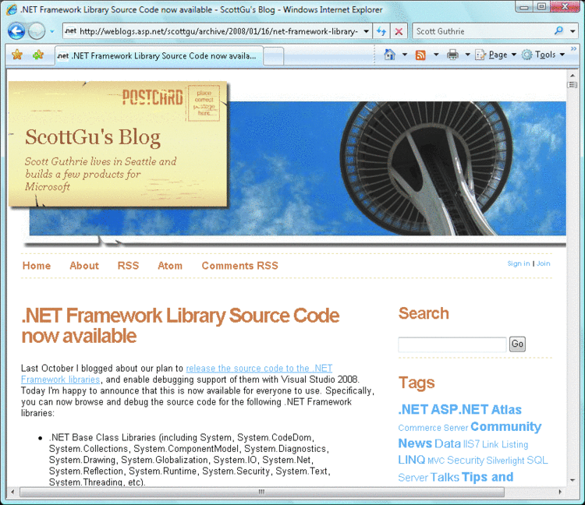Click the red Stop loading icon

tap(399, 31)
